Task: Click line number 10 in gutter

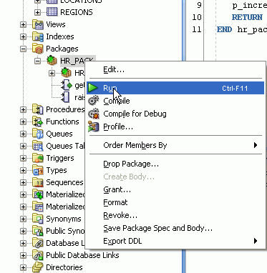Action: tap(197, 17)
